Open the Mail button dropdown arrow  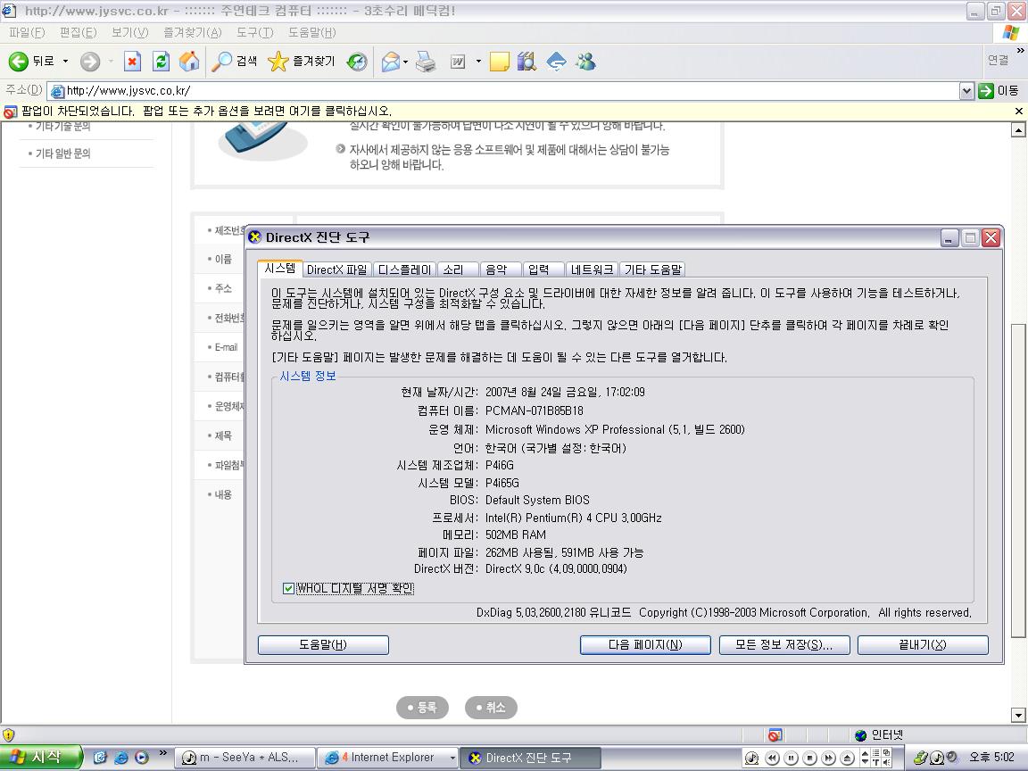pyautogui.click(x=406, y=62)
